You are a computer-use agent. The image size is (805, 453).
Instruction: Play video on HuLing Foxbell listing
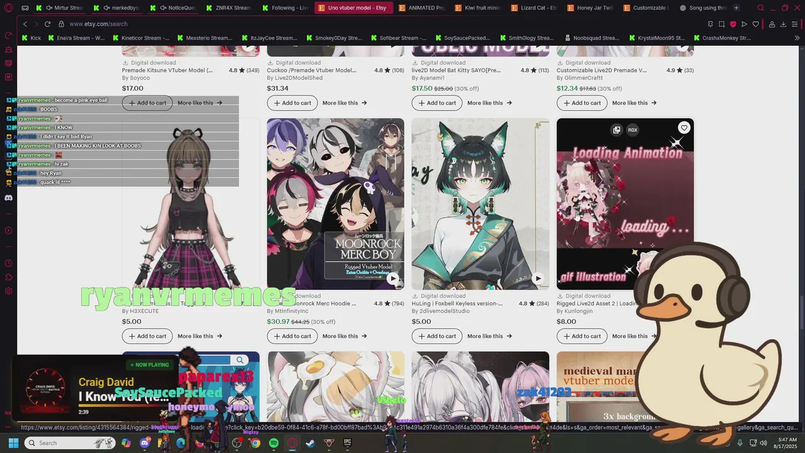click(x=538, y=278)
